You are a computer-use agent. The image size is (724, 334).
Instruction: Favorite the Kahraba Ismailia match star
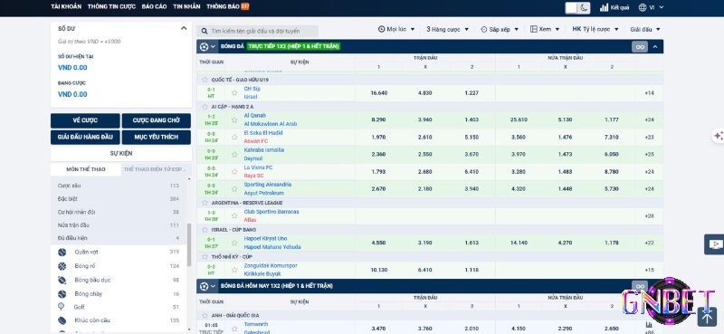point(234,154)
